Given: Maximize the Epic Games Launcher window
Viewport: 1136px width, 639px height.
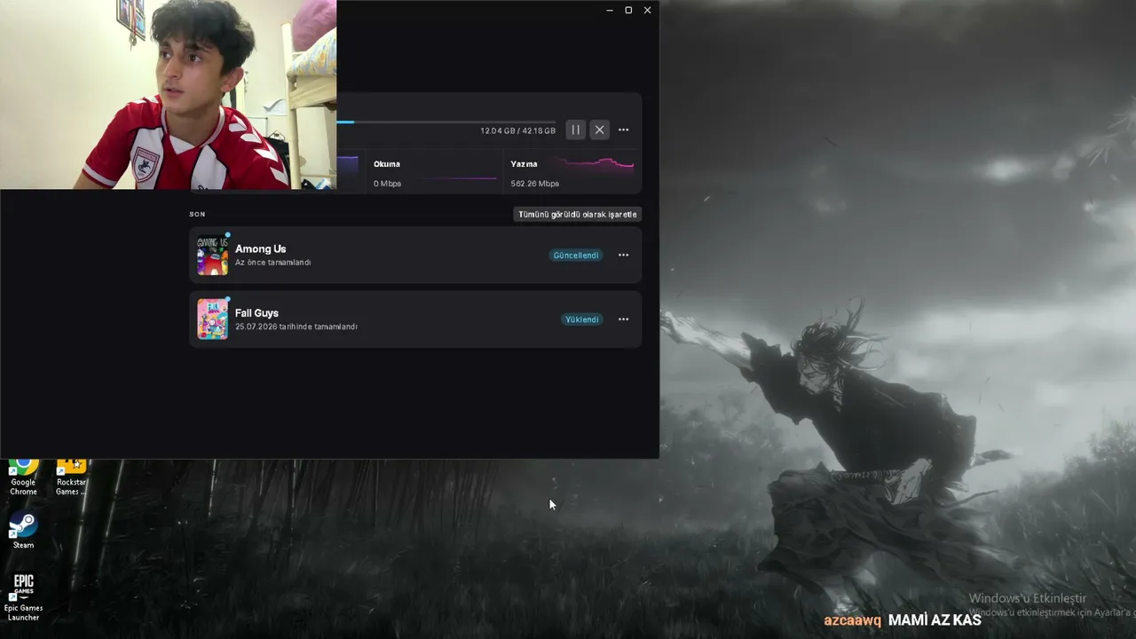Looking at the screenshot, I should click(x=628, y=10).
